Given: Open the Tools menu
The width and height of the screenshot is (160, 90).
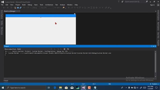Looking at the screenshot, I should [x=41, y=5].
